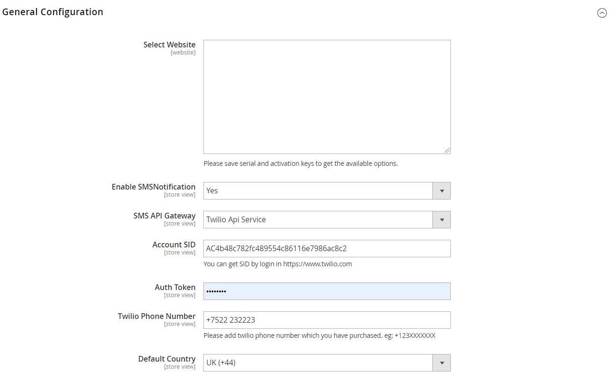Click the Default Country label

pyautogui.click(x=167, y=359)
